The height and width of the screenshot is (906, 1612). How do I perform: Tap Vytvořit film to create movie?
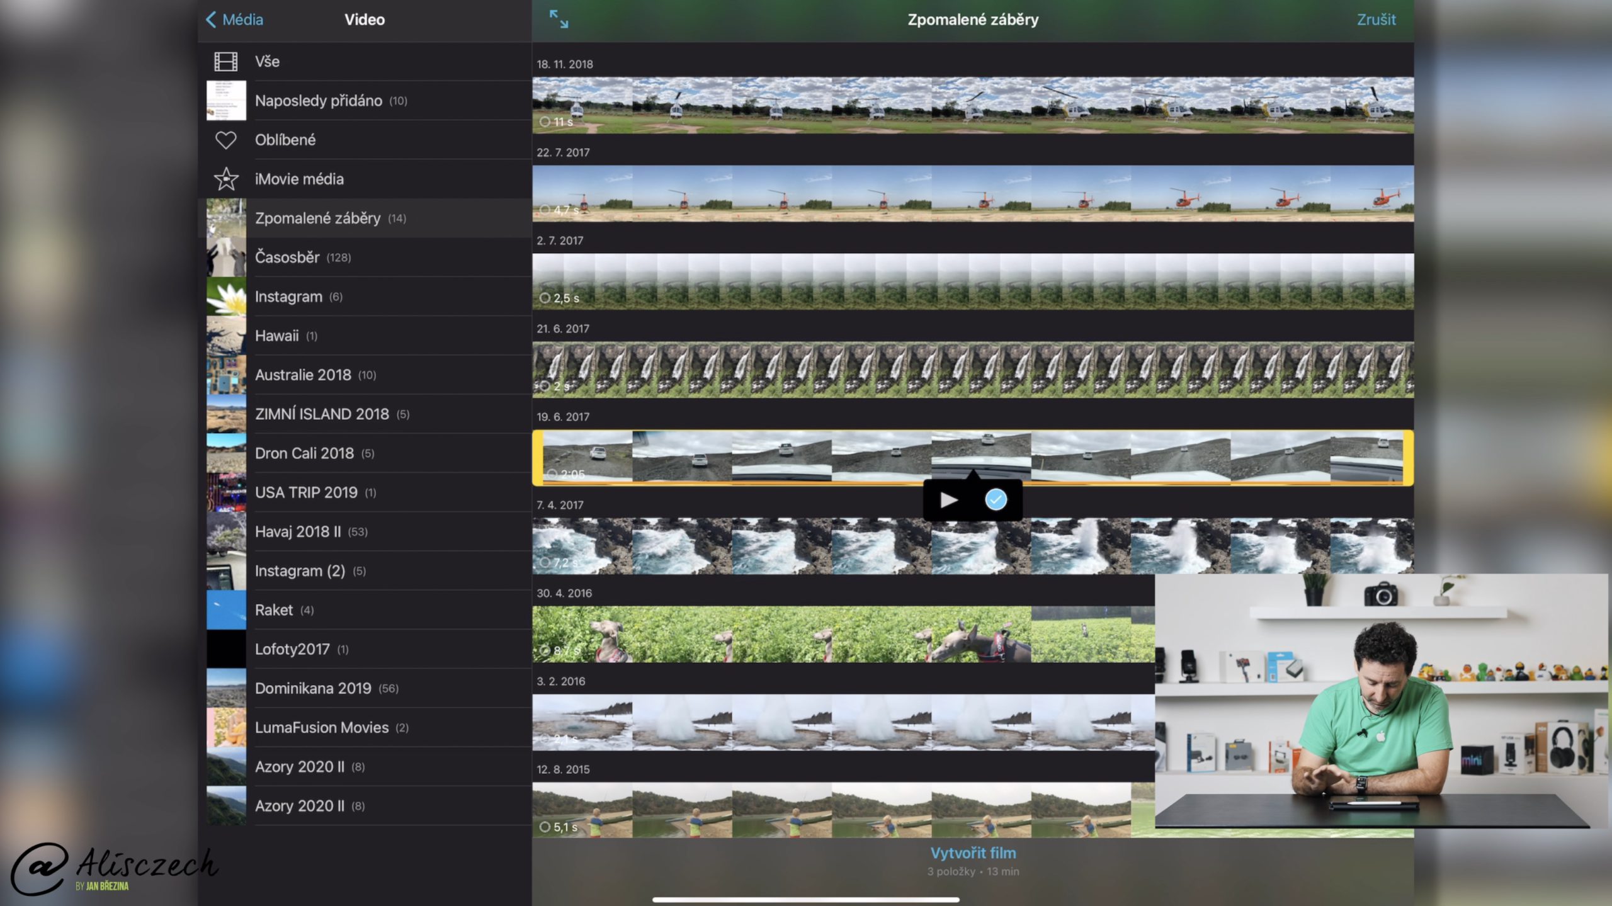click(x=973, y=853)
